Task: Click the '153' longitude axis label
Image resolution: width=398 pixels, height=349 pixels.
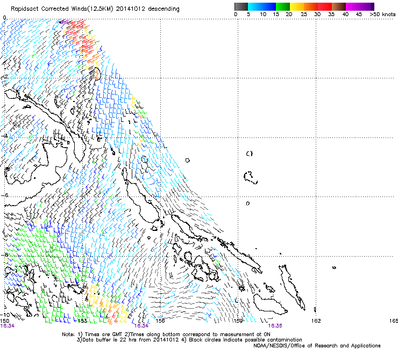Action: (x=82, y=321)
